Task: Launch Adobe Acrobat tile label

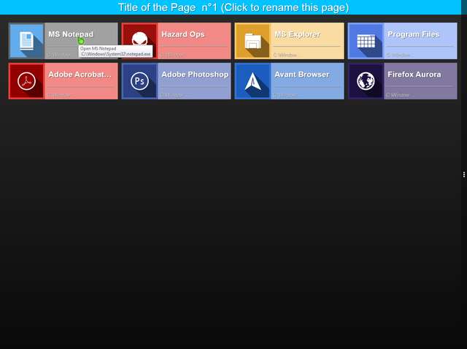Action: tap(80, 74)
